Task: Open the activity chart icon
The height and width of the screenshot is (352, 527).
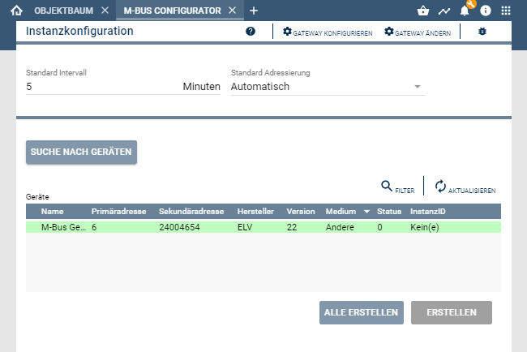Action: click(x=443, y=11)
